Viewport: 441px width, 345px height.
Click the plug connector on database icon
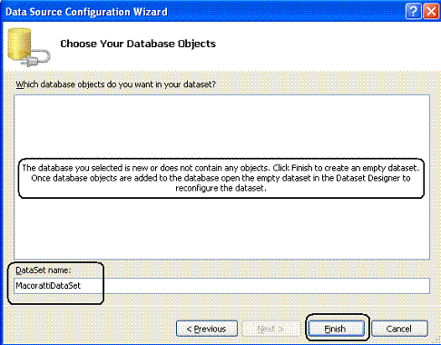pyautogui.click(x=35, y=59)
